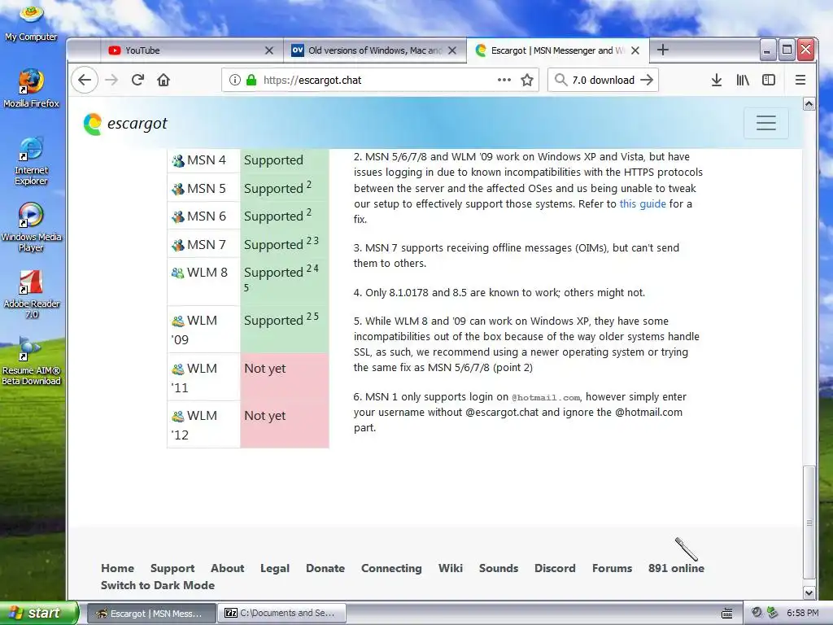This screenshot has width=833, height=625.
Task: Open the Windows start menu
Action: pos(38,614)
